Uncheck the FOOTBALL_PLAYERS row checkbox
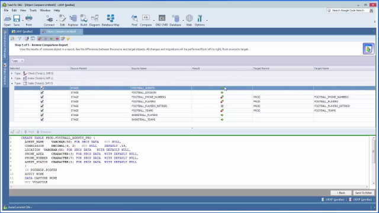 (x=42, y=101)
